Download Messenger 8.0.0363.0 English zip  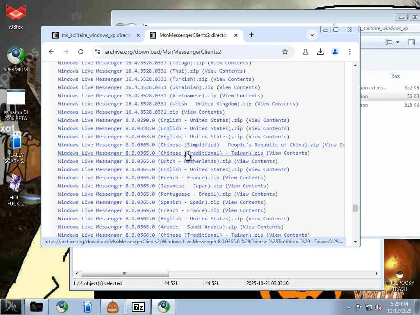point(150,137)
